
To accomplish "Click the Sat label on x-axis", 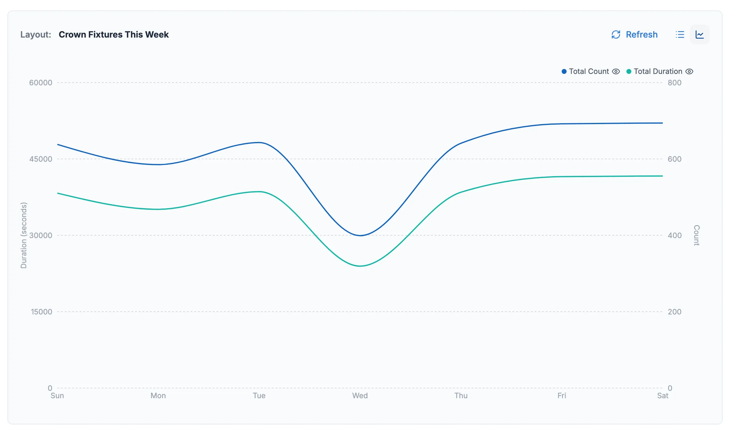I will pos(662,395).
